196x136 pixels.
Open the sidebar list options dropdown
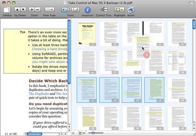click(x=82, y=133)
